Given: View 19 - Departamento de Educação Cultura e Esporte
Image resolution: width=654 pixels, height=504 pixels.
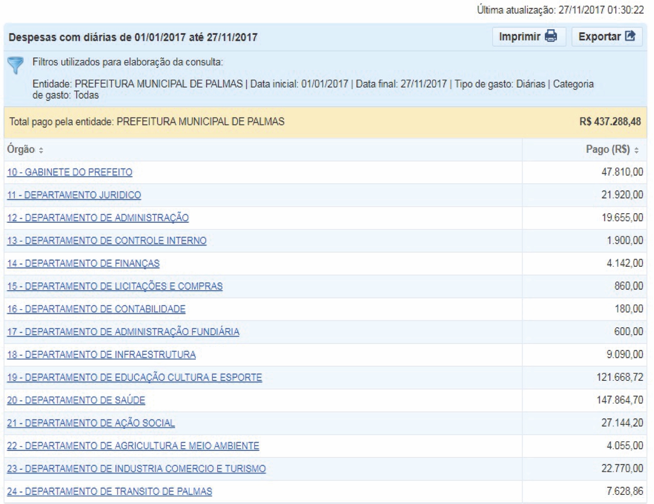Looking at the screenshot, I should tap(134, 377).
